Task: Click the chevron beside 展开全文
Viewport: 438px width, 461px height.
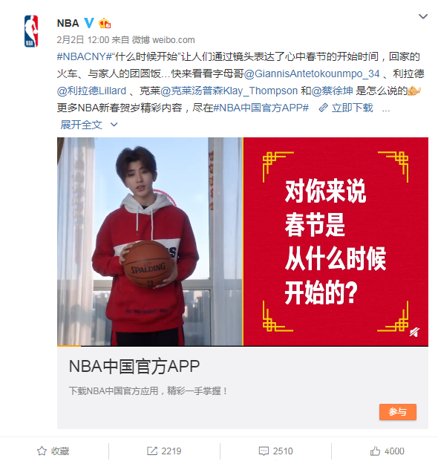Action: 114,125
